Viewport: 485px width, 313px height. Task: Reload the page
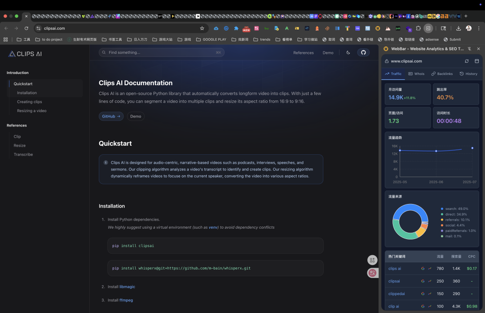[x=26, y=28]
